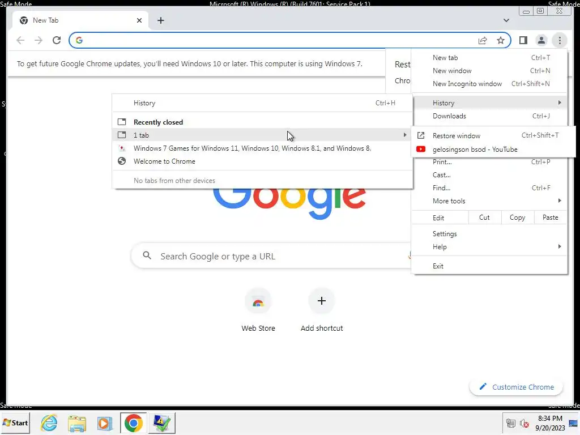Open the Start menu

[15, 423]
